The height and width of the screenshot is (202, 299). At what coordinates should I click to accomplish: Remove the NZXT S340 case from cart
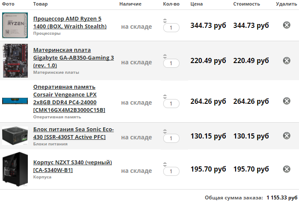[x=287, y=169]
